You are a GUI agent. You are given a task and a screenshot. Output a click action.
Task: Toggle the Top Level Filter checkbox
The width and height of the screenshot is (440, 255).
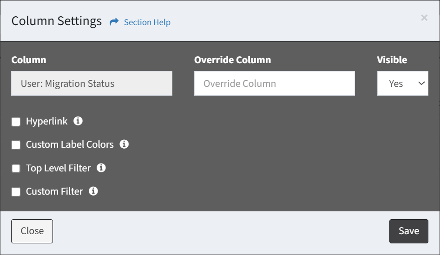[x=16, y=168]
